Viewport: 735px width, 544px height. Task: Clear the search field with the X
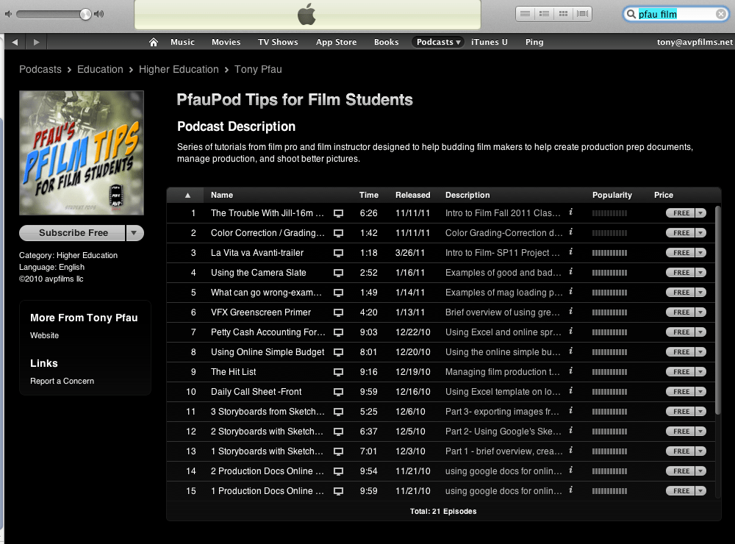point(721,14)
